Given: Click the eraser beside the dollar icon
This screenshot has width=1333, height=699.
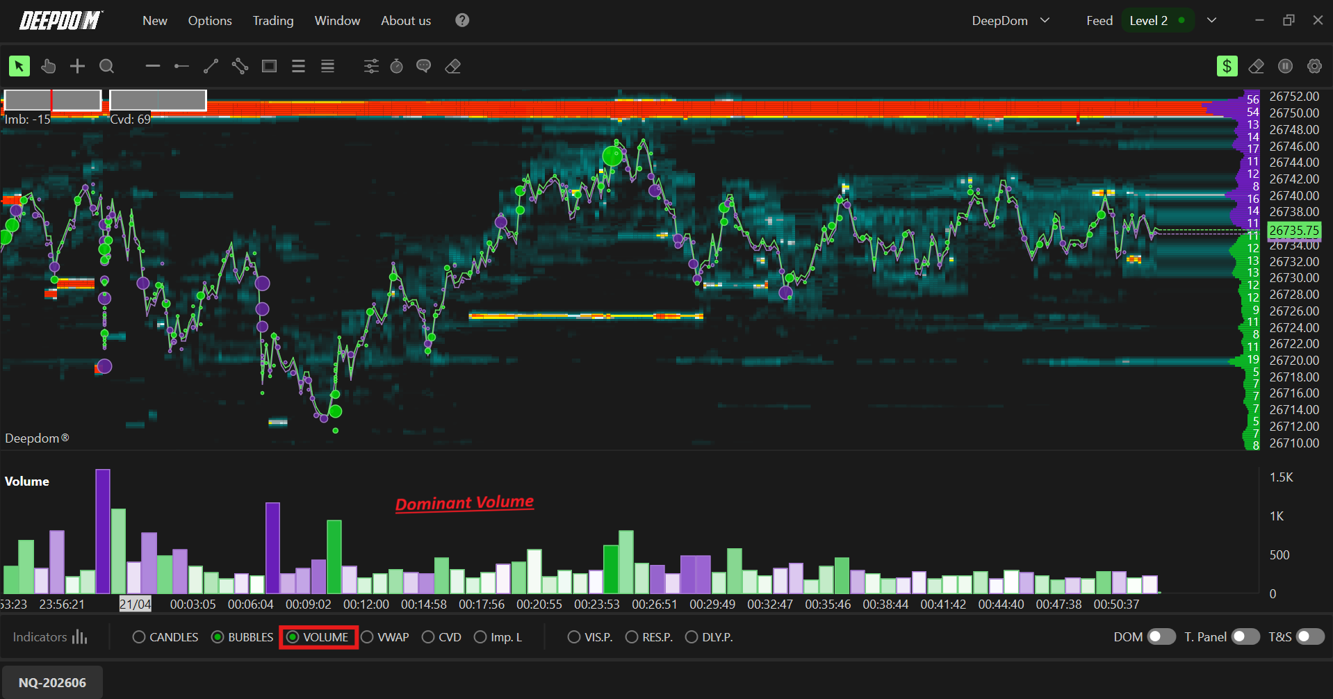Looking at the screenshot, I should pyautogui.click(x=1256, y=66).
